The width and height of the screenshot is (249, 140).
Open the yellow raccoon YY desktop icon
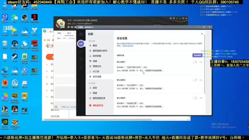(25, 97)
